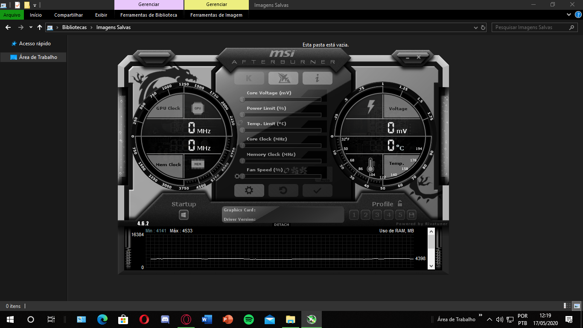Open Customize Quick Access Toolbar dropdown
This screenshot has width=583, height=328.
[x=35, y=5]
